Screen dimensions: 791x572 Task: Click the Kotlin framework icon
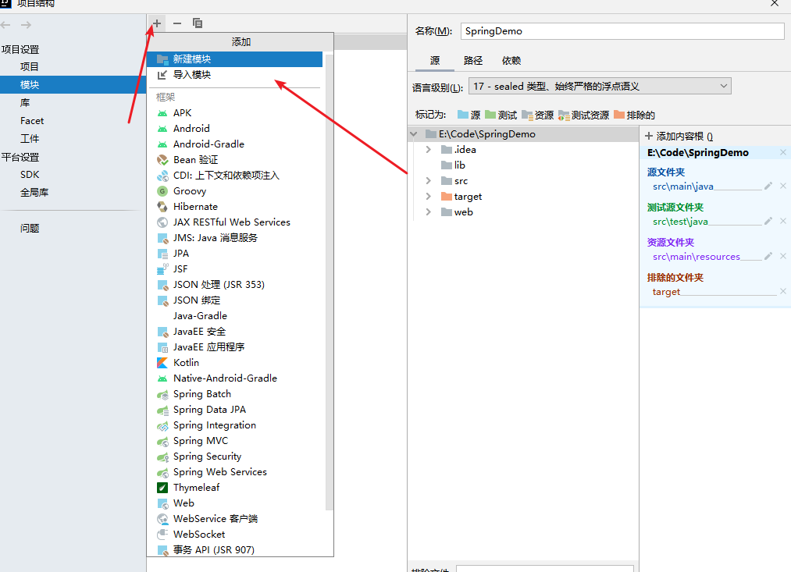(162, 363)
